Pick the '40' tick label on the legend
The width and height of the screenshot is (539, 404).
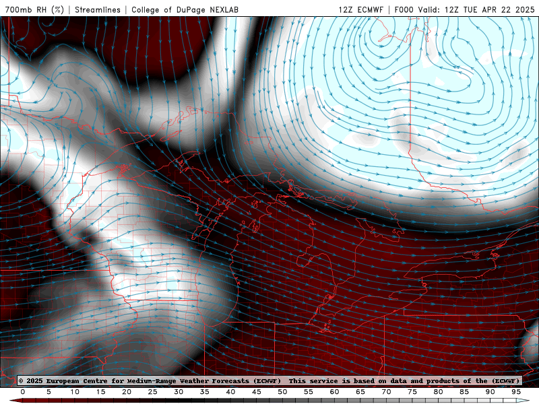click(x=230, y=392)
